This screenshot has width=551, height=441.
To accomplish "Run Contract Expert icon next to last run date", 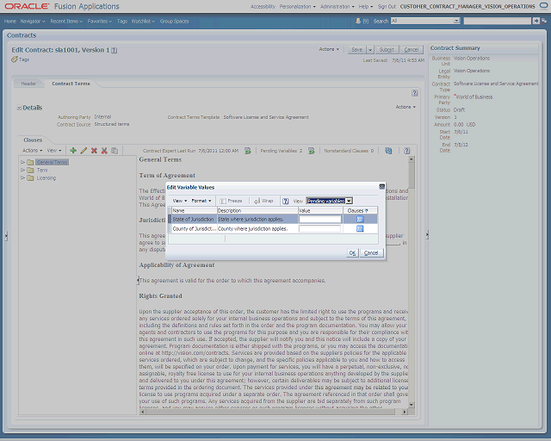I will (248, 151).
